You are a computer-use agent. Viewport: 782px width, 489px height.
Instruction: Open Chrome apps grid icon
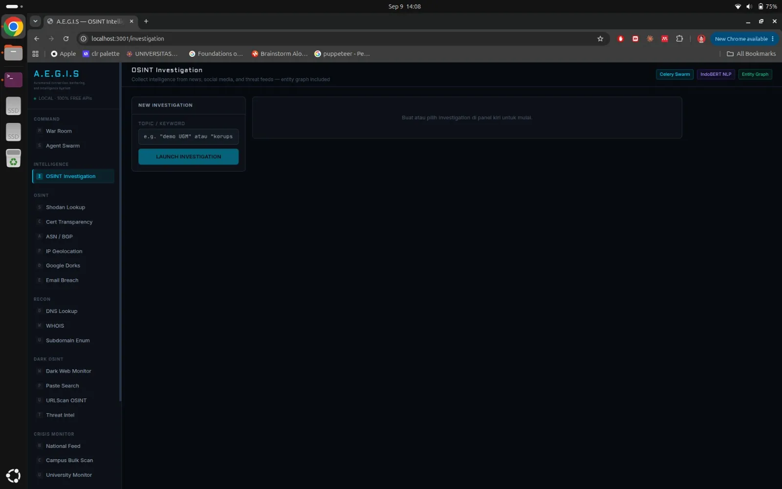pyautogui.click(x=35, y=54)
